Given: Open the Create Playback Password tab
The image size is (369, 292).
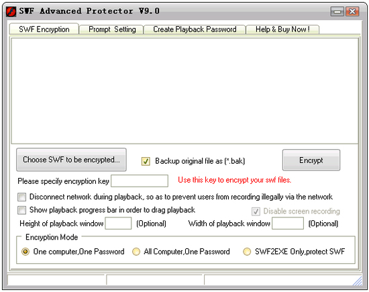Looking at the screenshot, I should (195, 30).
